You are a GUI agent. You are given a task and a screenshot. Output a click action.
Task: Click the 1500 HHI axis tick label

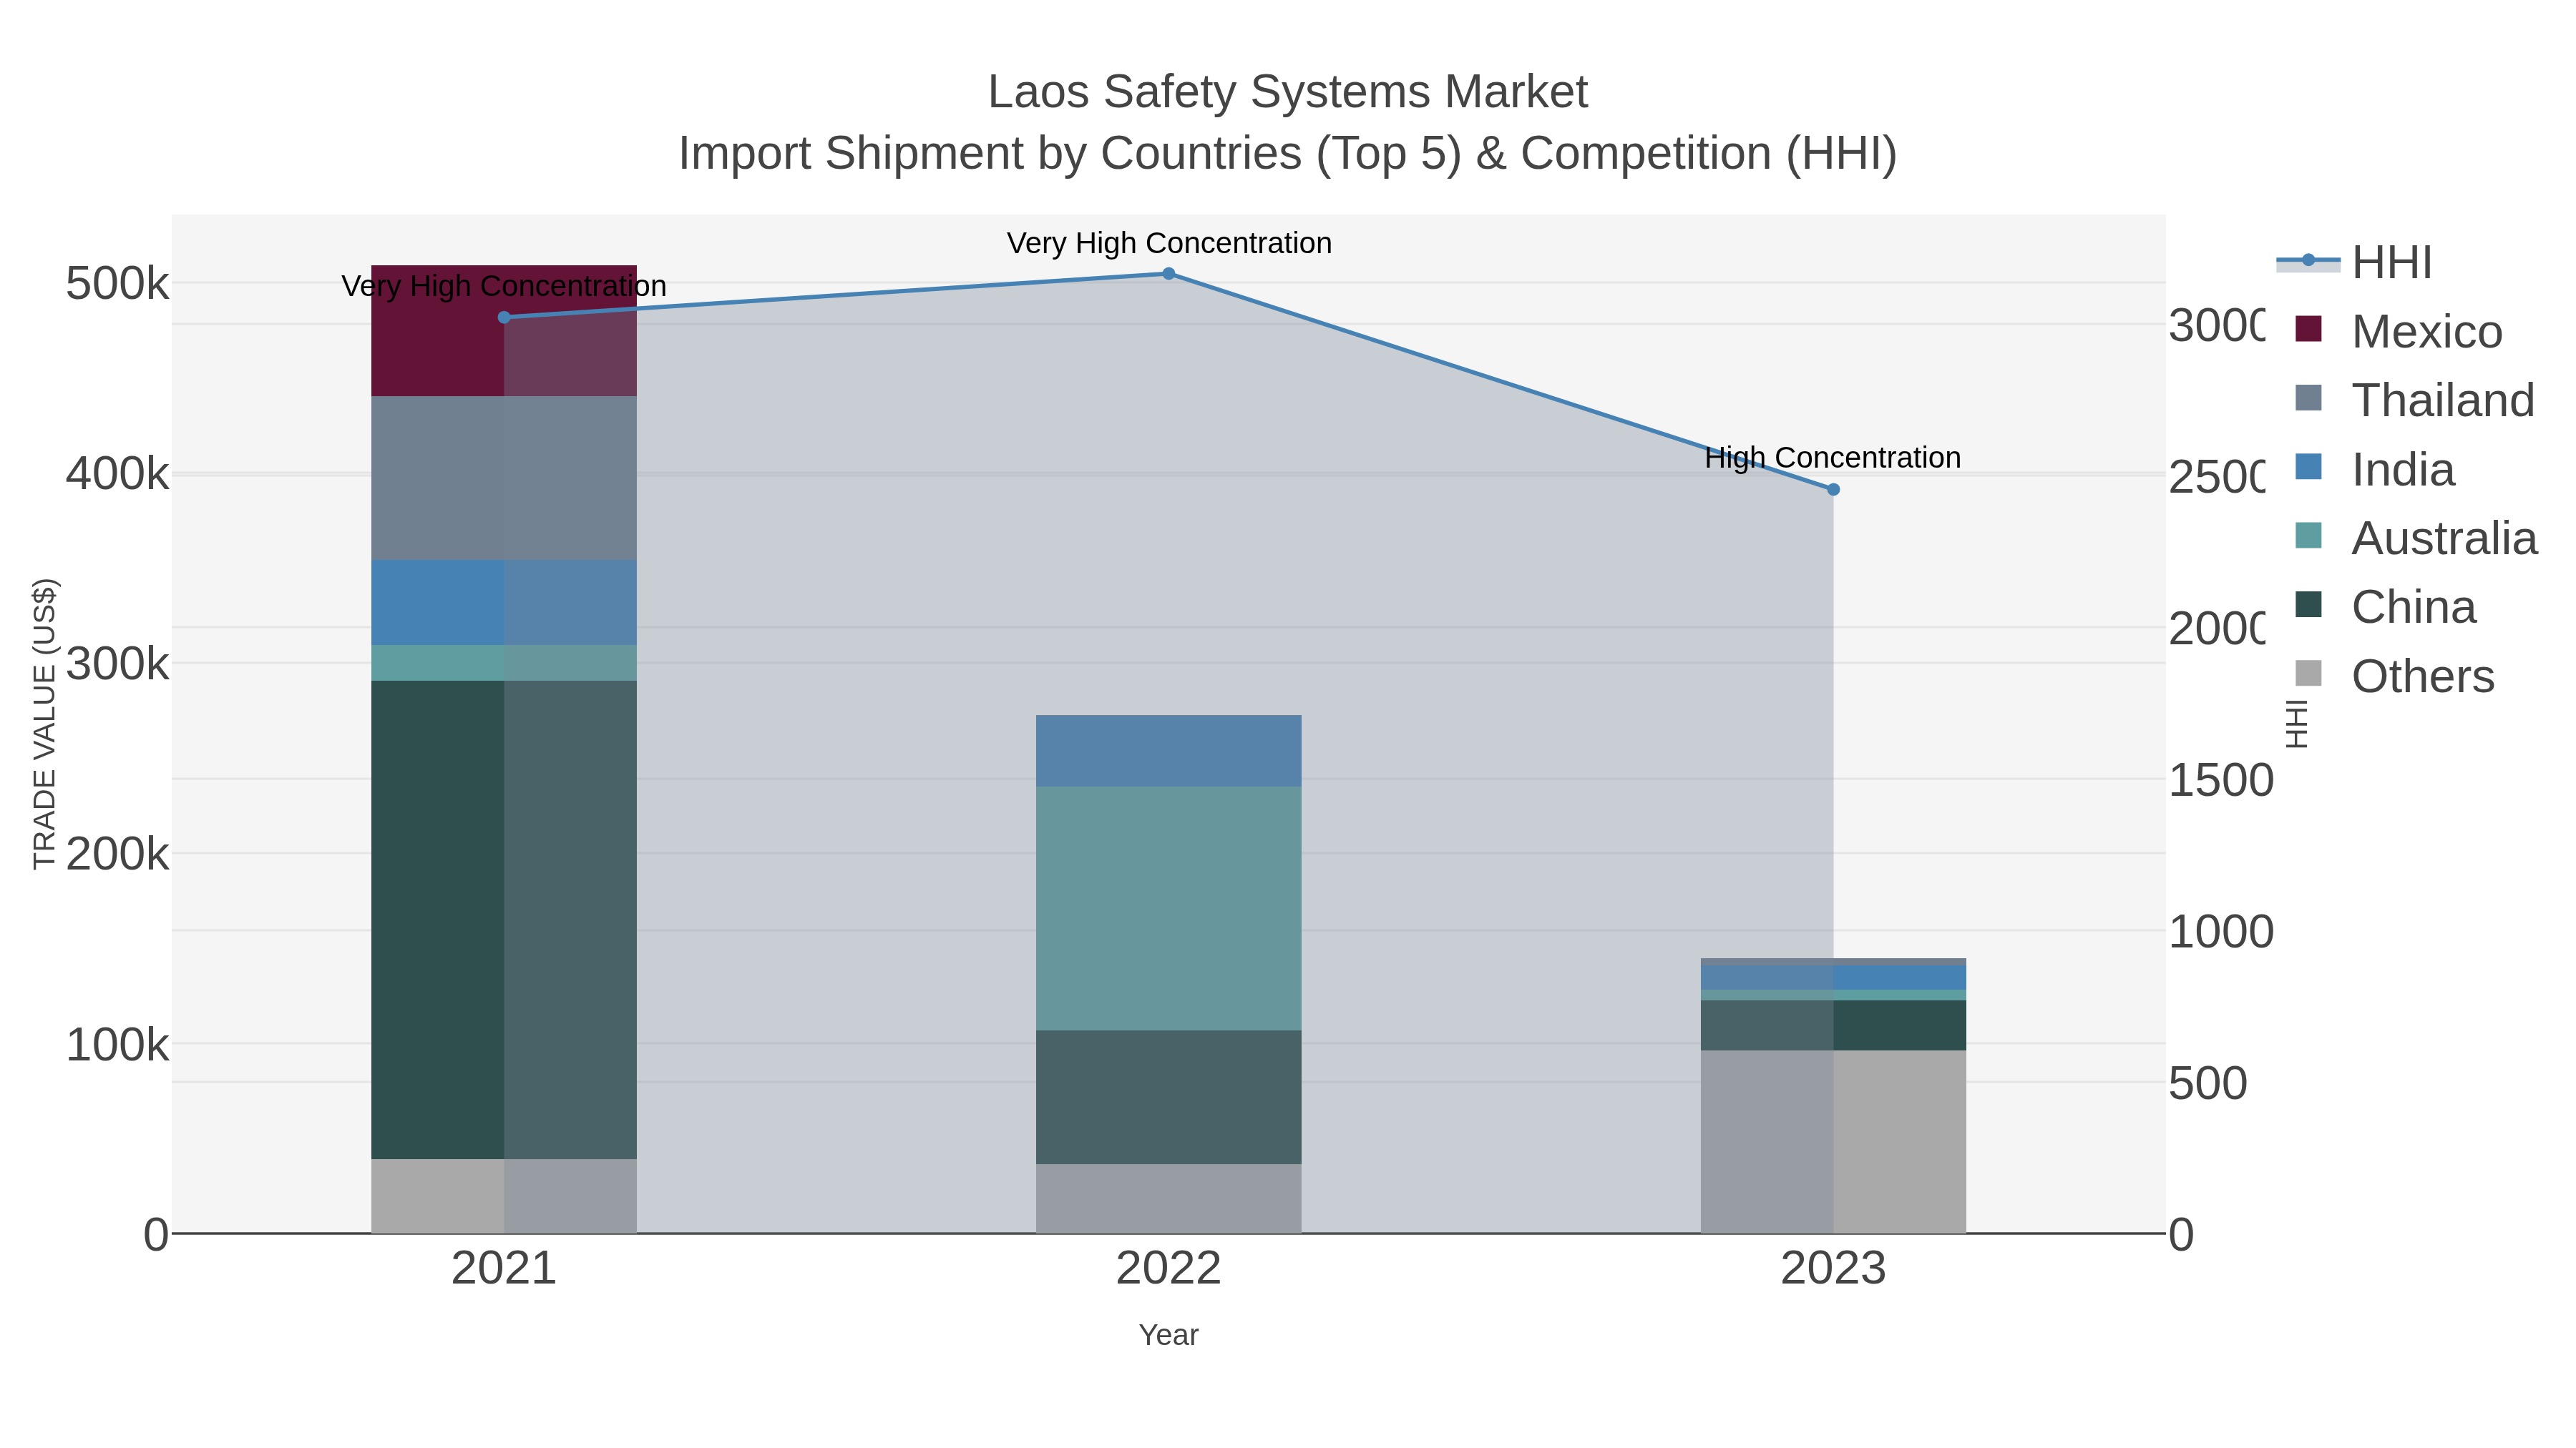coord(2220,780)
